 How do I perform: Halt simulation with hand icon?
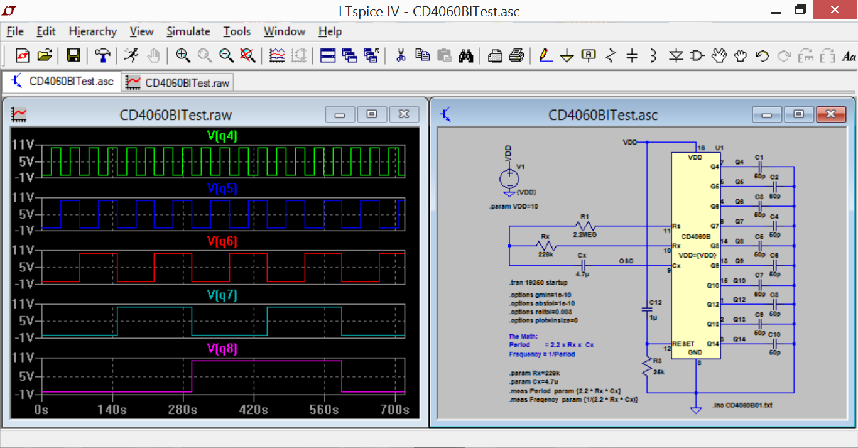[153, 56]
